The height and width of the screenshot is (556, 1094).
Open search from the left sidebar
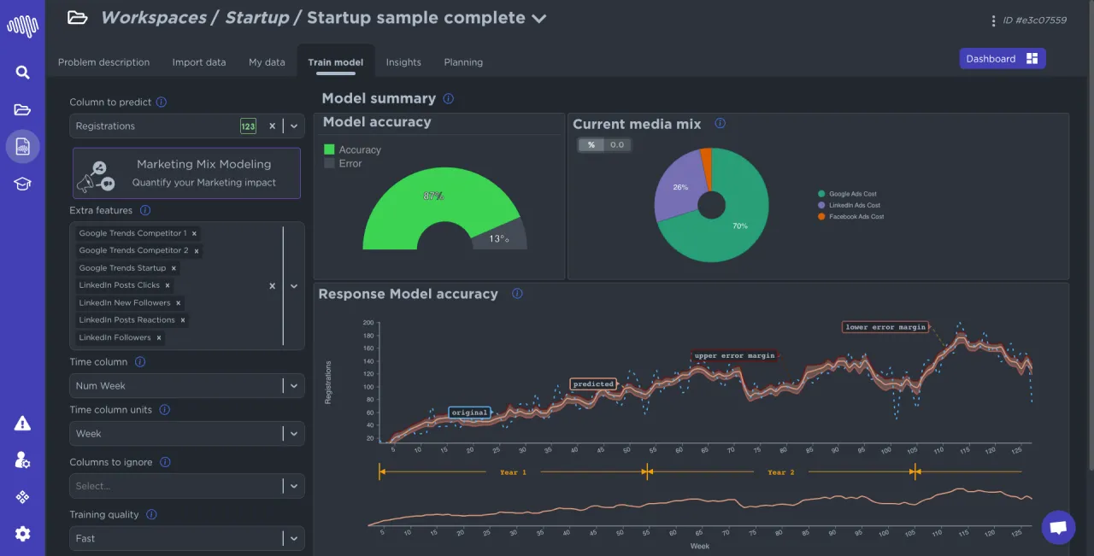[22, 72]
